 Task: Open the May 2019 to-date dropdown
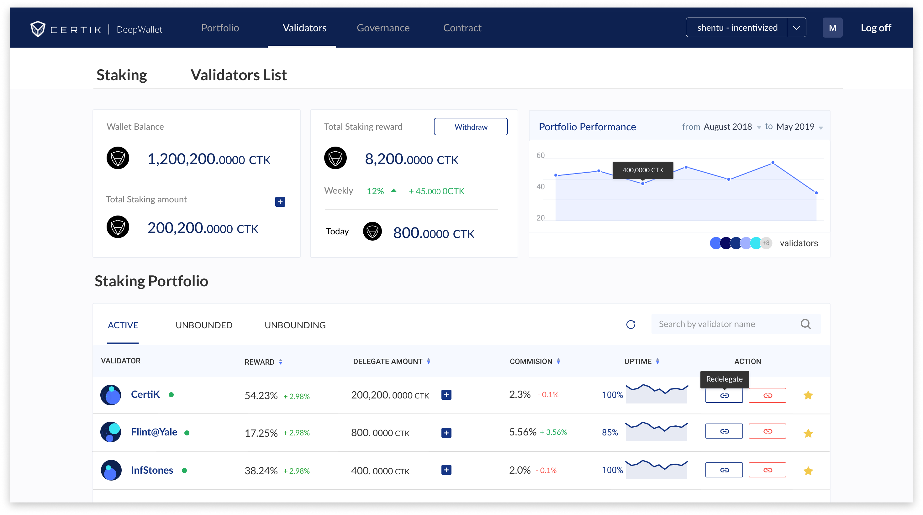(820, 128)
